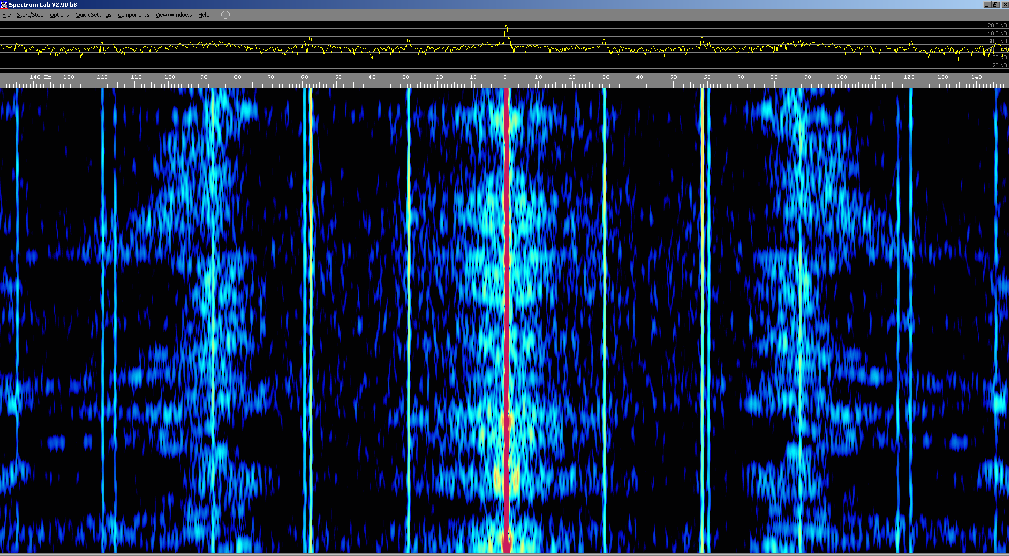Click the -60 Hz mark on frequency scale

302,77
